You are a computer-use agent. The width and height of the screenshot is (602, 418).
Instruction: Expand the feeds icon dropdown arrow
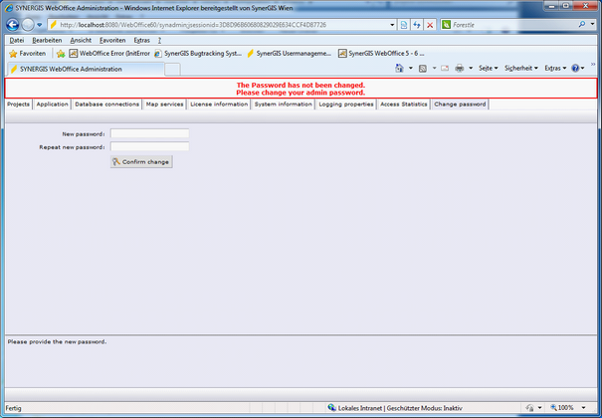pos(434,69)
